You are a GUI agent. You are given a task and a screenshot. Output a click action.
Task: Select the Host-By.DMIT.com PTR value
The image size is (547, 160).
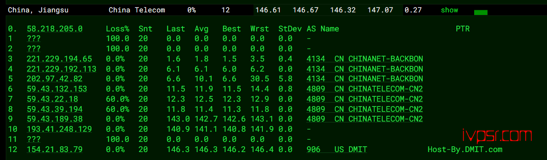[x=465, y=149]
